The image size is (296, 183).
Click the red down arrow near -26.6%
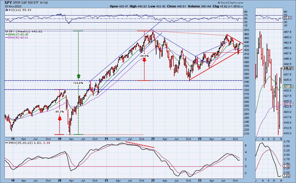tap(144, 60)
